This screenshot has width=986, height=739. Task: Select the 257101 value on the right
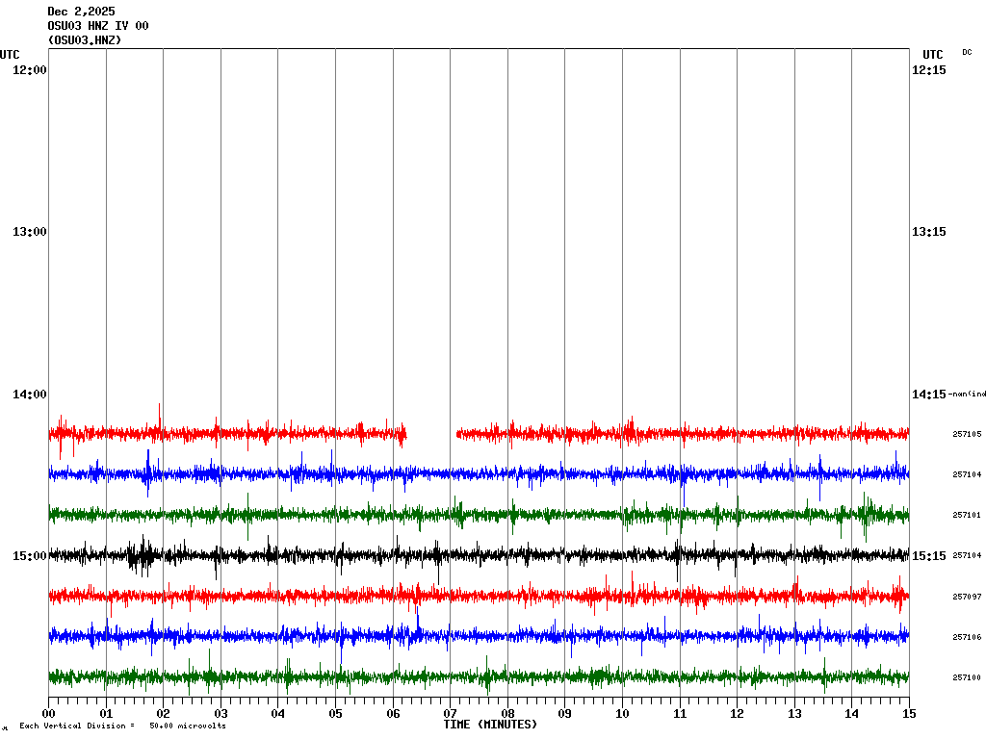[x=966, y=516]
